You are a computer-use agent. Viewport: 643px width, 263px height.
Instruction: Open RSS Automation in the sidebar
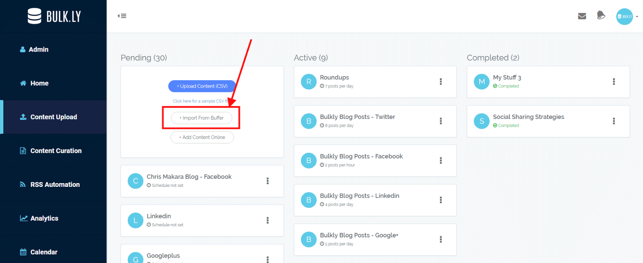click(53, 185)
